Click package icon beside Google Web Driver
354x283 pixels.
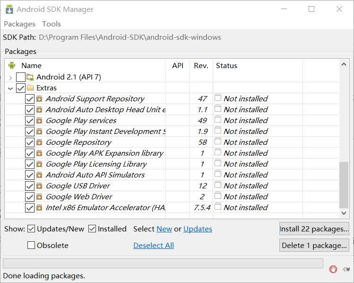(39, 197)
